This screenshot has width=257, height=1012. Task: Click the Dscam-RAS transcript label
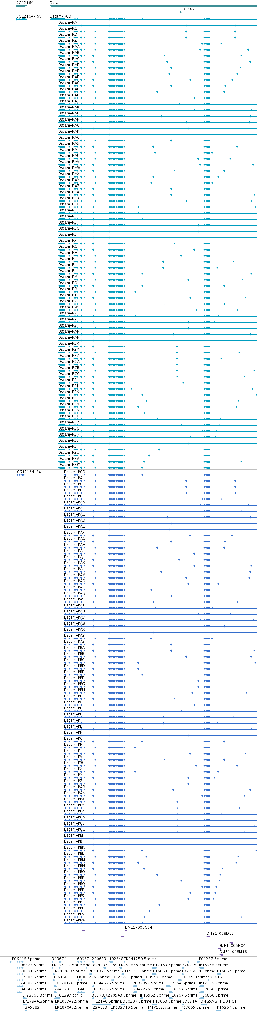[x=69, y=144]
